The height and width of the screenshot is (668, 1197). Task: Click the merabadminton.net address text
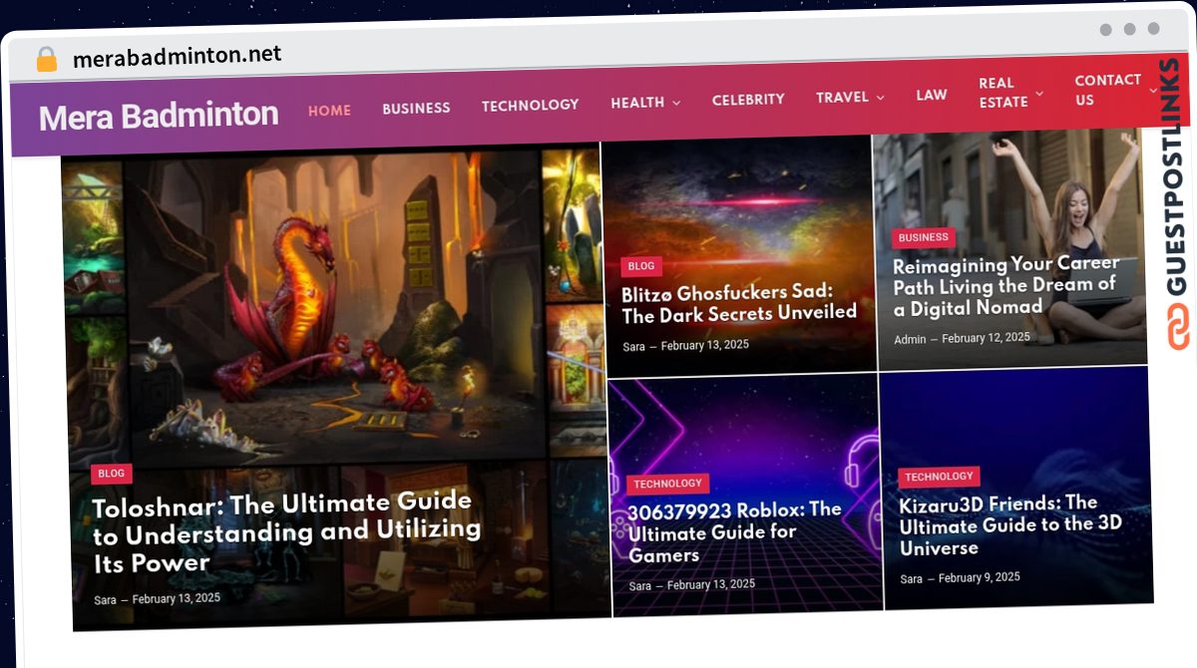[177, 56]
